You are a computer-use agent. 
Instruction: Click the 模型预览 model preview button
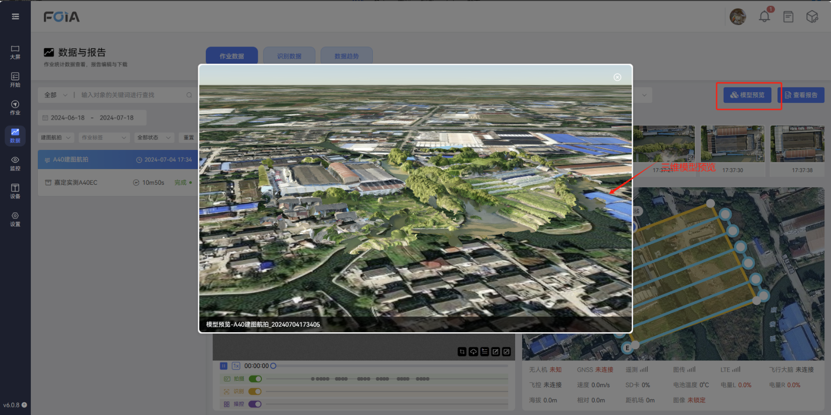[x=747, y=95]
